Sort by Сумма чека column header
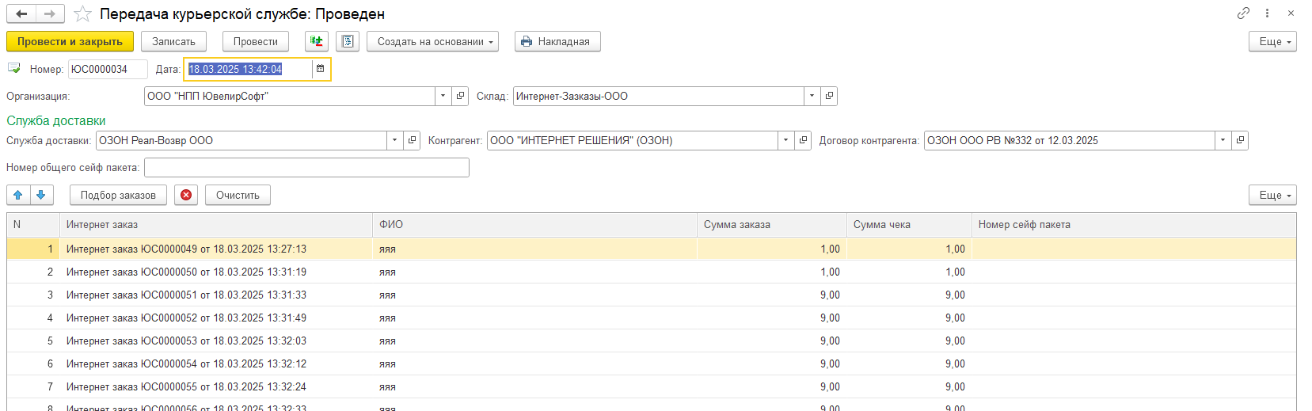1312x411 pixels. [909, 224]
